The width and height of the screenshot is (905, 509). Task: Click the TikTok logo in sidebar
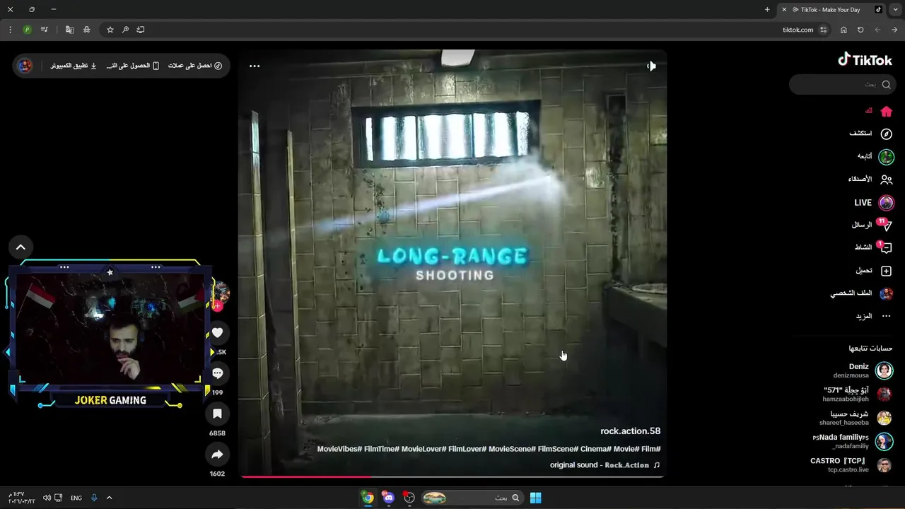[865, 60]
